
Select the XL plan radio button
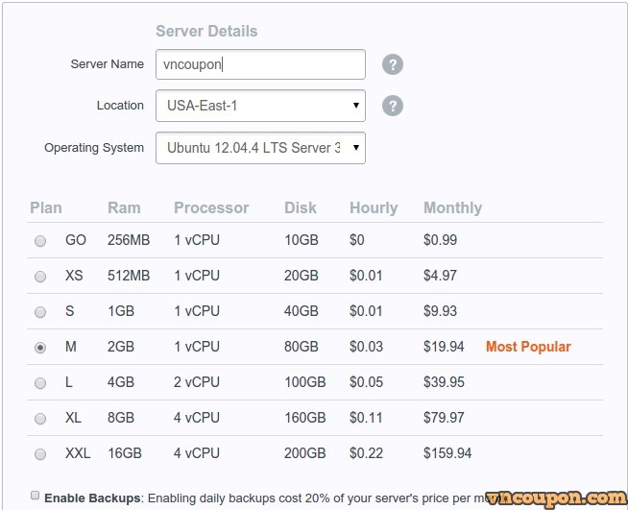[40, 419]
